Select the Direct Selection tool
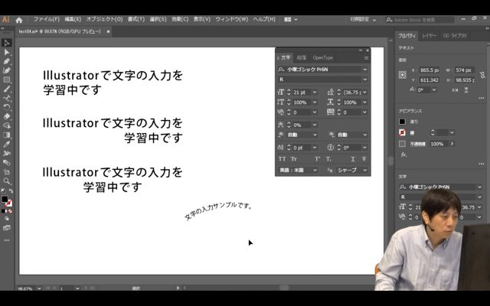 pyautogui.click(x=7, y=52)
